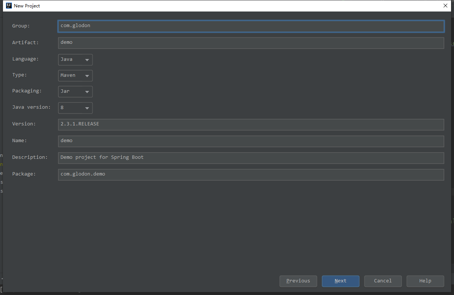Cancel the project creation
Viewport: 454px width, 295px height.
coord(383,281)
